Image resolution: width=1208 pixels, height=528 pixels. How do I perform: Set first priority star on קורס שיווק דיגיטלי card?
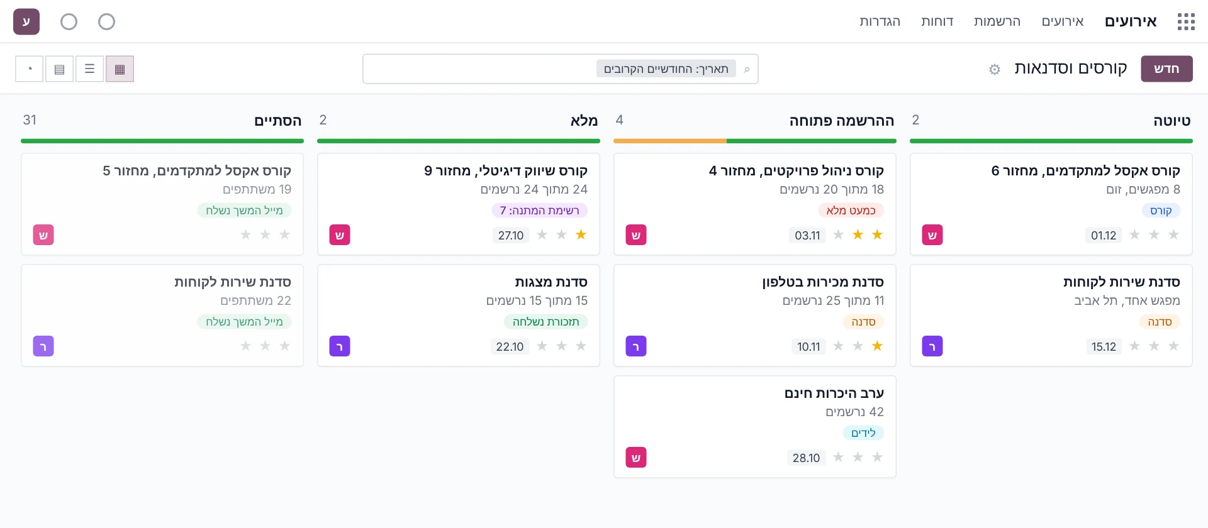(581, 234)
